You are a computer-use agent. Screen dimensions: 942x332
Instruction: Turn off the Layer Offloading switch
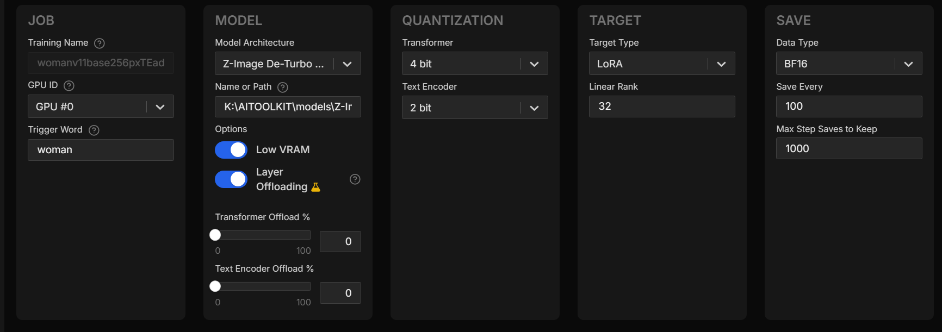(231, 179)
